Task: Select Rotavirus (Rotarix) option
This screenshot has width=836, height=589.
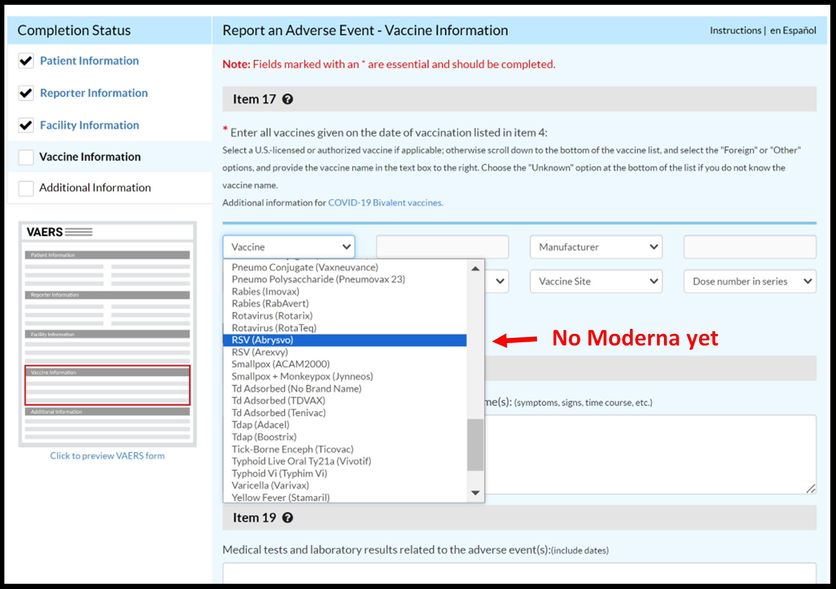Action: pyautogui.click(x=344, y=316)
